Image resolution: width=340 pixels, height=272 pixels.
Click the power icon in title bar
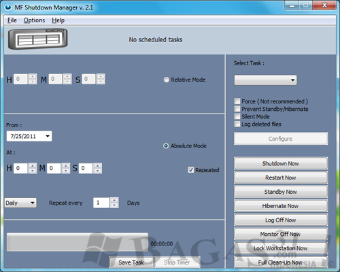7,7
